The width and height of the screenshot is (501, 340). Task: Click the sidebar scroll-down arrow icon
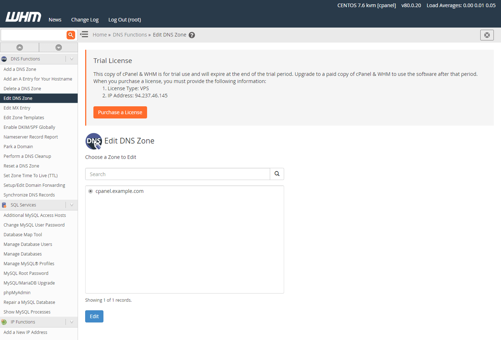[x=59, y=48]
